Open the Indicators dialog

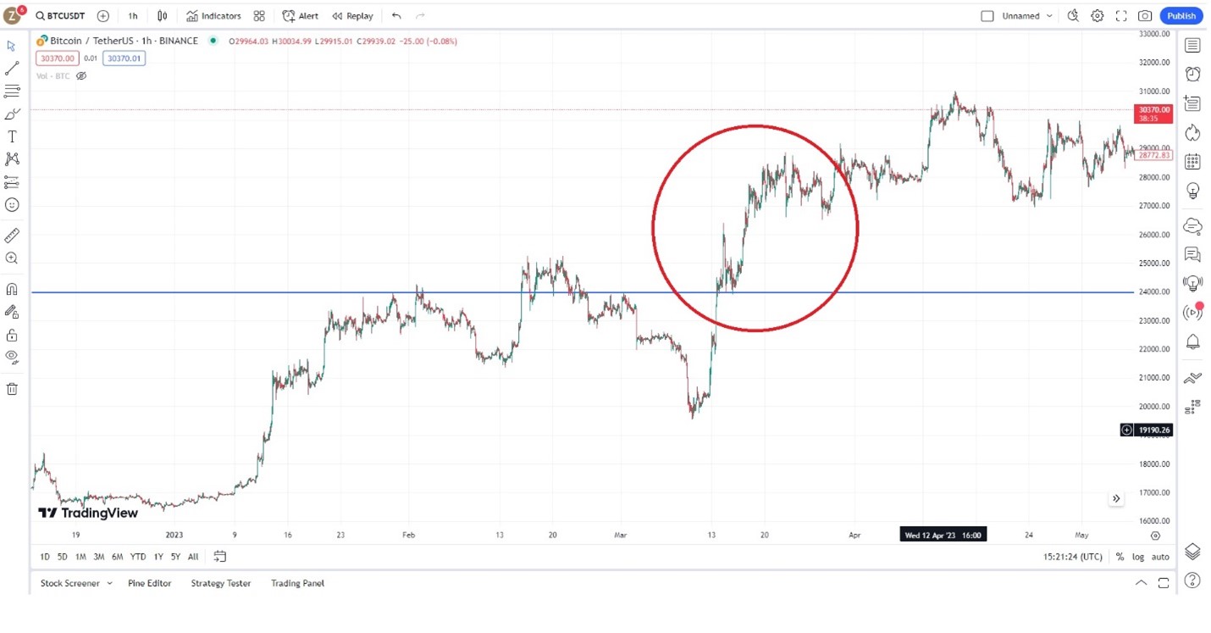[213, 16]
